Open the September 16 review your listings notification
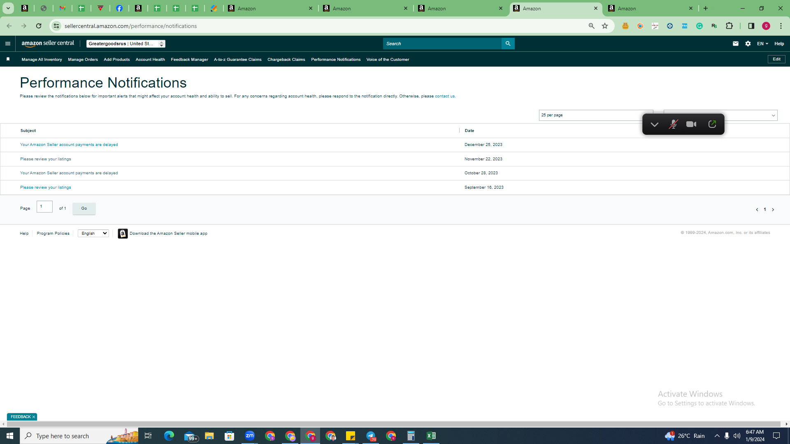The height and width of the screenshot is (444, 790). 46,187
